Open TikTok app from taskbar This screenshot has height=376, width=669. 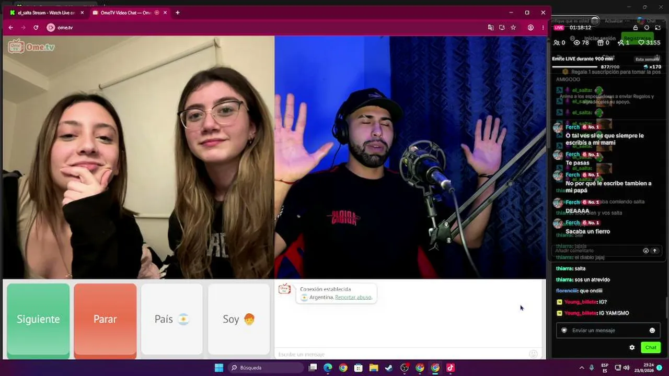[451, 368]
